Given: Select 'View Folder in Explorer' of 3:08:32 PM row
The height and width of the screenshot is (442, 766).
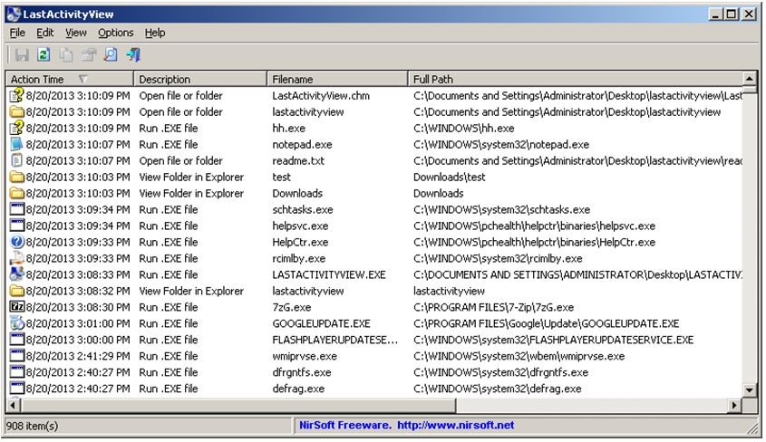Looking at the screenshot, I should (191, 291).
